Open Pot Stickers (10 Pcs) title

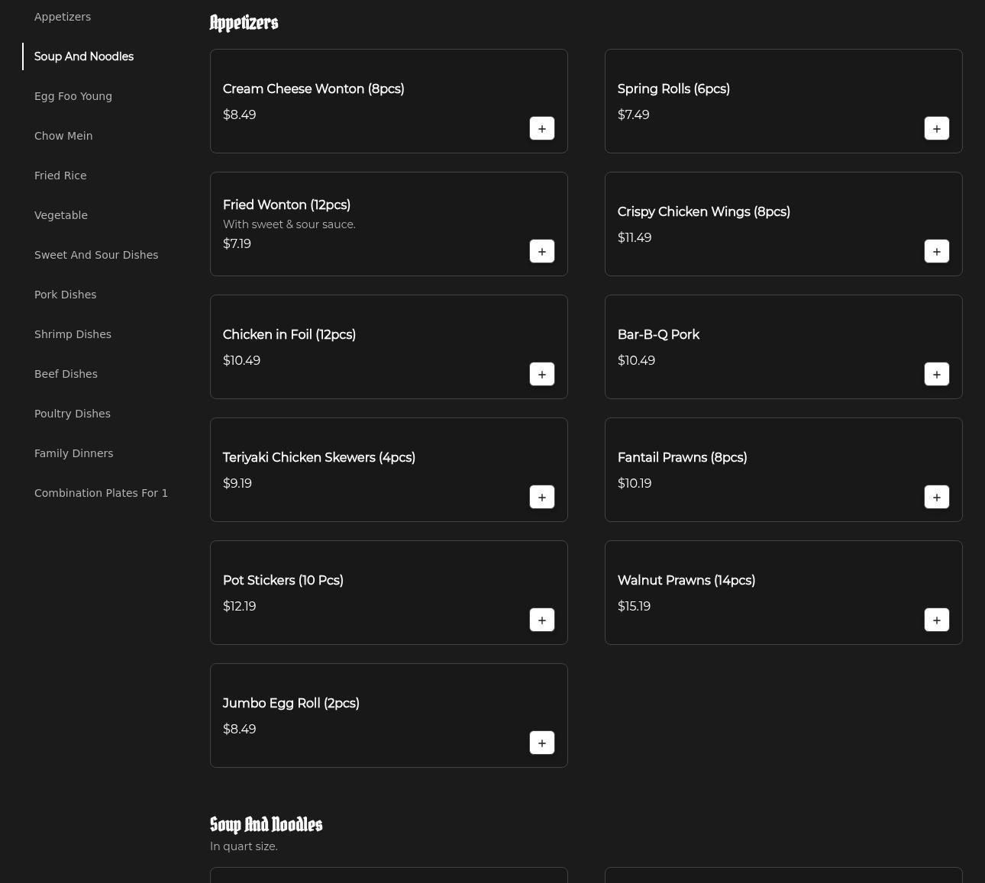(283, 581)
